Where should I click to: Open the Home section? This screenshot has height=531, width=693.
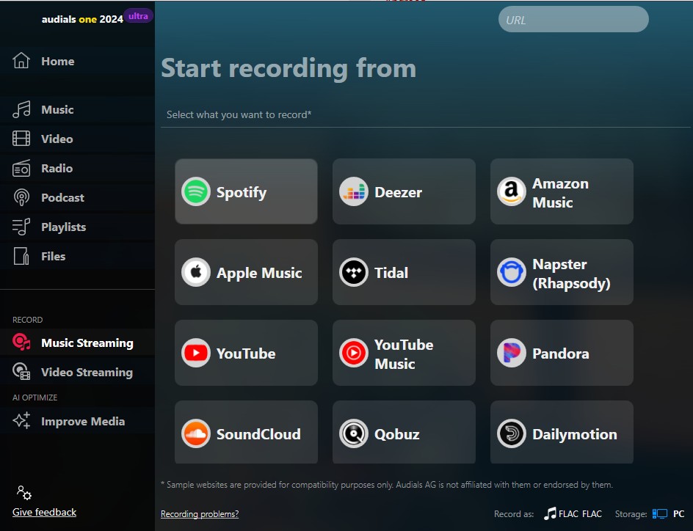pos(77,61)
